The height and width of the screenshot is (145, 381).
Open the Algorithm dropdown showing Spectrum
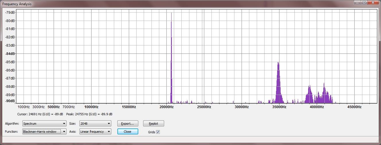coord(44,124)
